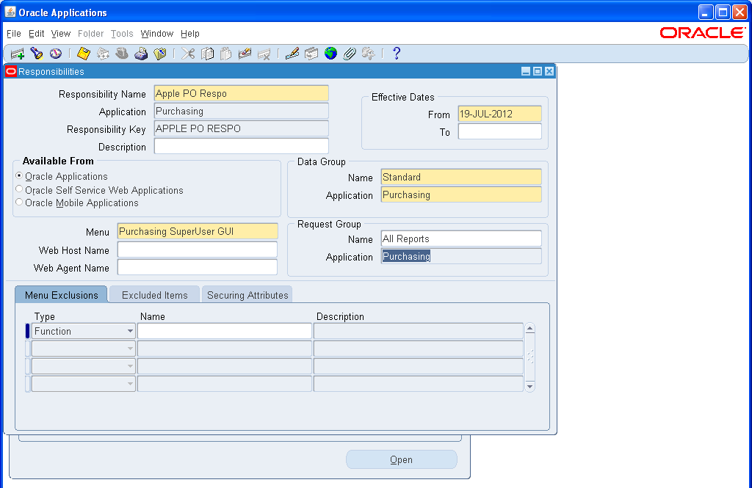Viewport: 752px width, 488px height.
Task: Click the Oracle icon in Responsibilities title
Action: (x=10, y=71)
